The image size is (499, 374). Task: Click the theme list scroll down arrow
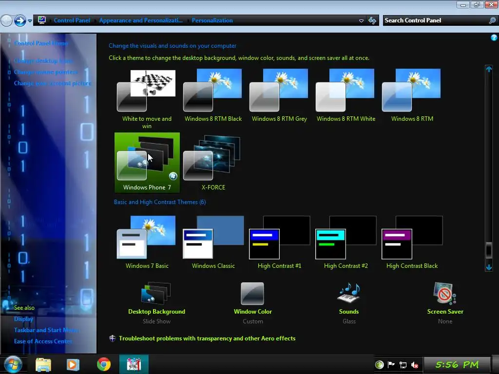coord(489,267)
